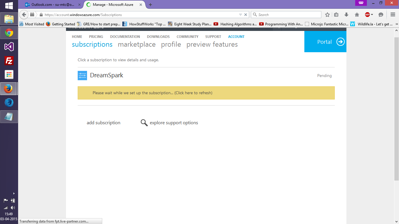Switch to the Firefox taskbar icon

(9, 89)
